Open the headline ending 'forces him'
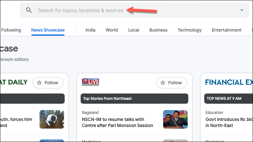The image size is (253, 142). (x=16, y=123)
